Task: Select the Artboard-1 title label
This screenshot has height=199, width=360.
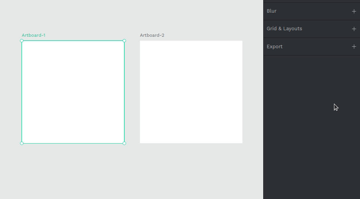Action: click(33, 35)
